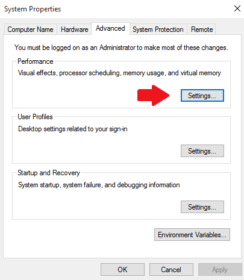Image resolution: width=244 pixels, height=280 pixels.
Task: Open the Hardware tab
Action: click(x=74, y=30)
